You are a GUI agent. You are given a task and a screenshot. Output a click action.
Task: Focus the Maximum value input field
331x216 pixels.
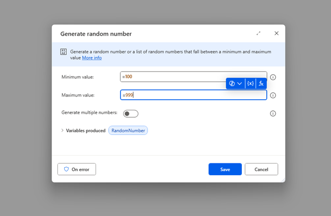coord(194,95)
